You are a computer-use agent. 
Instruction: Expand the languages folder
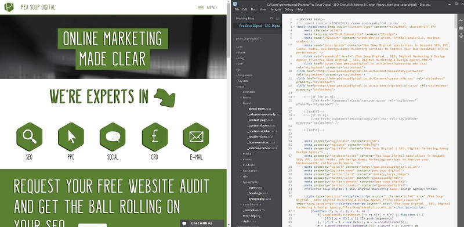pyautogui.click(x=245, y=75)
